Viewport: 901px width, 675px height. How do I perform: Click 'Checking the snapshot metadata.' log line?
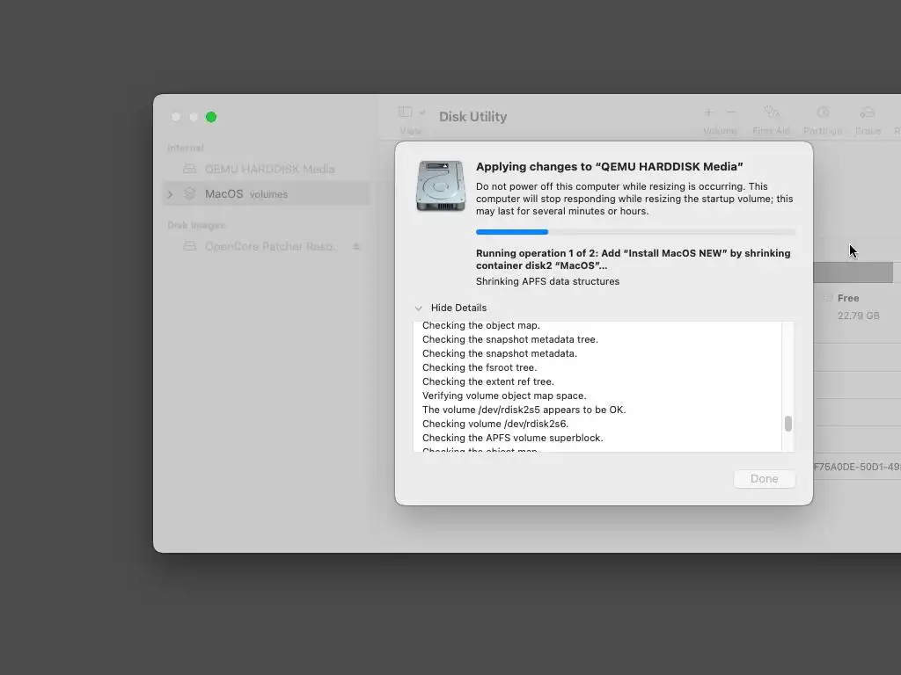[x=500, y=353]
